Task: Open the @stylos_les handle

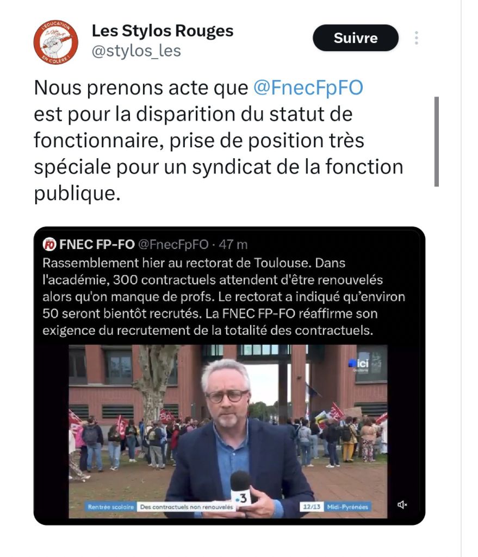Action: pyautogui.click(x=136, y=51)
